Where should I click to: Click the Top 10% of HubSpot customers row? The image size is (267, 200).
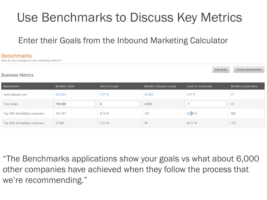[133, 114]
